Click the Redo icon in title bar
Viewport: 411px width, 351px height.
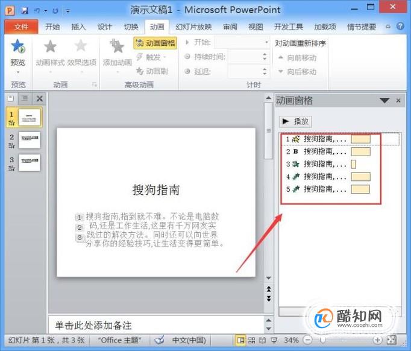coord(55,11)
